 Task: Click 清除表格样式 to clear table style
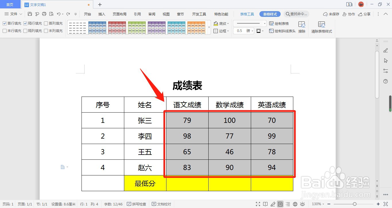pyautogui.click(x=321, y=27)
